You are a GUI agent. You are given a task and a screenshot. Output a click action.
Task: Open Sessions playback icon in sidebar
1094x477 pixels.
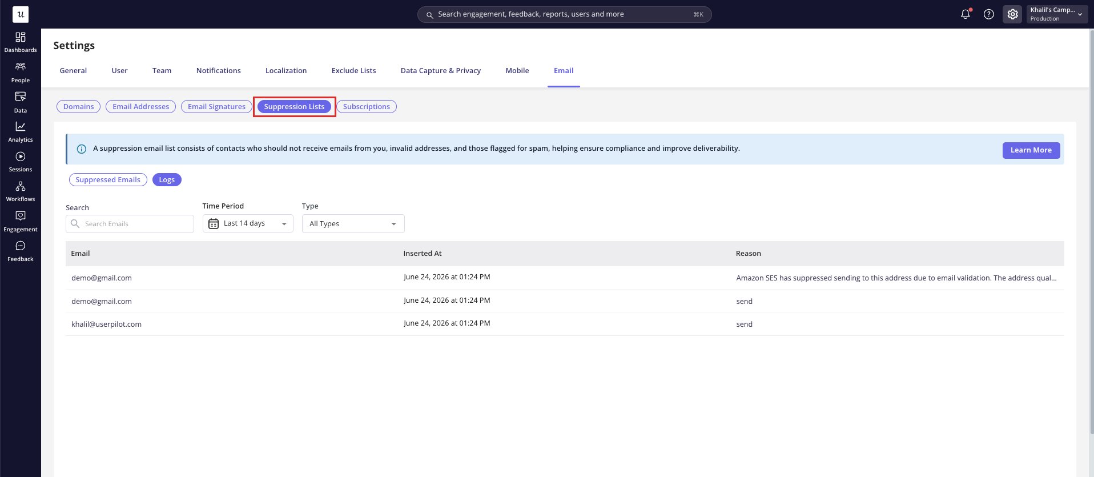(x=21, y=157)
